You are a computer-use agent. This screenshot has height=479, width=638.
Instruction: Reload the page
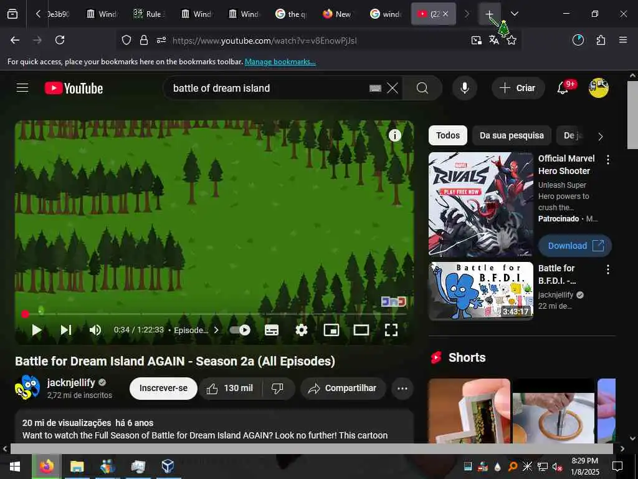[60, 40]
